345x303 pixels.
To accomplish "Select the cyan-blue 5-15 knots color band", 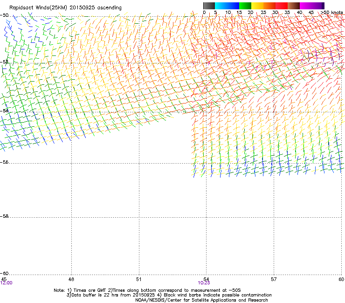I will coord(227,6).
